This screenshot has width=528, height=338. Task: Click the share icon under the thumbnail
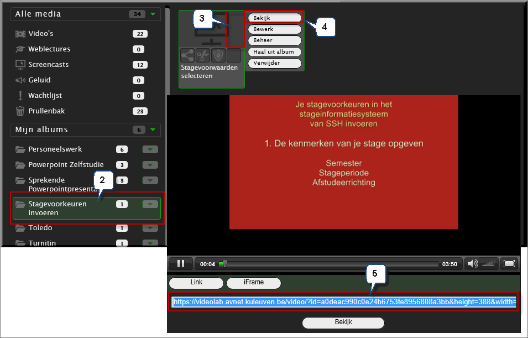(x=187, y=55)
